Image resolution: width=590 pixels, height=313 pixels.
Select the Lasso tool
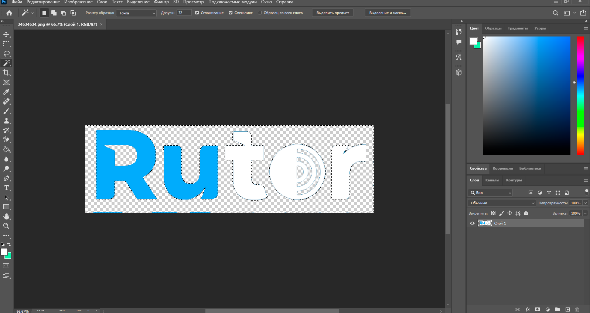click(6, 53)
